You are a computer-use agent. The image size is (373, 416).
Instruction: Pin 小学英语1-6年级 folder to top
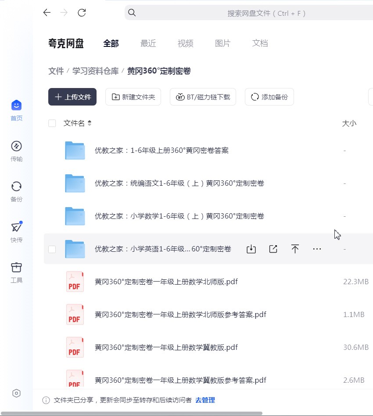[295, 249]
